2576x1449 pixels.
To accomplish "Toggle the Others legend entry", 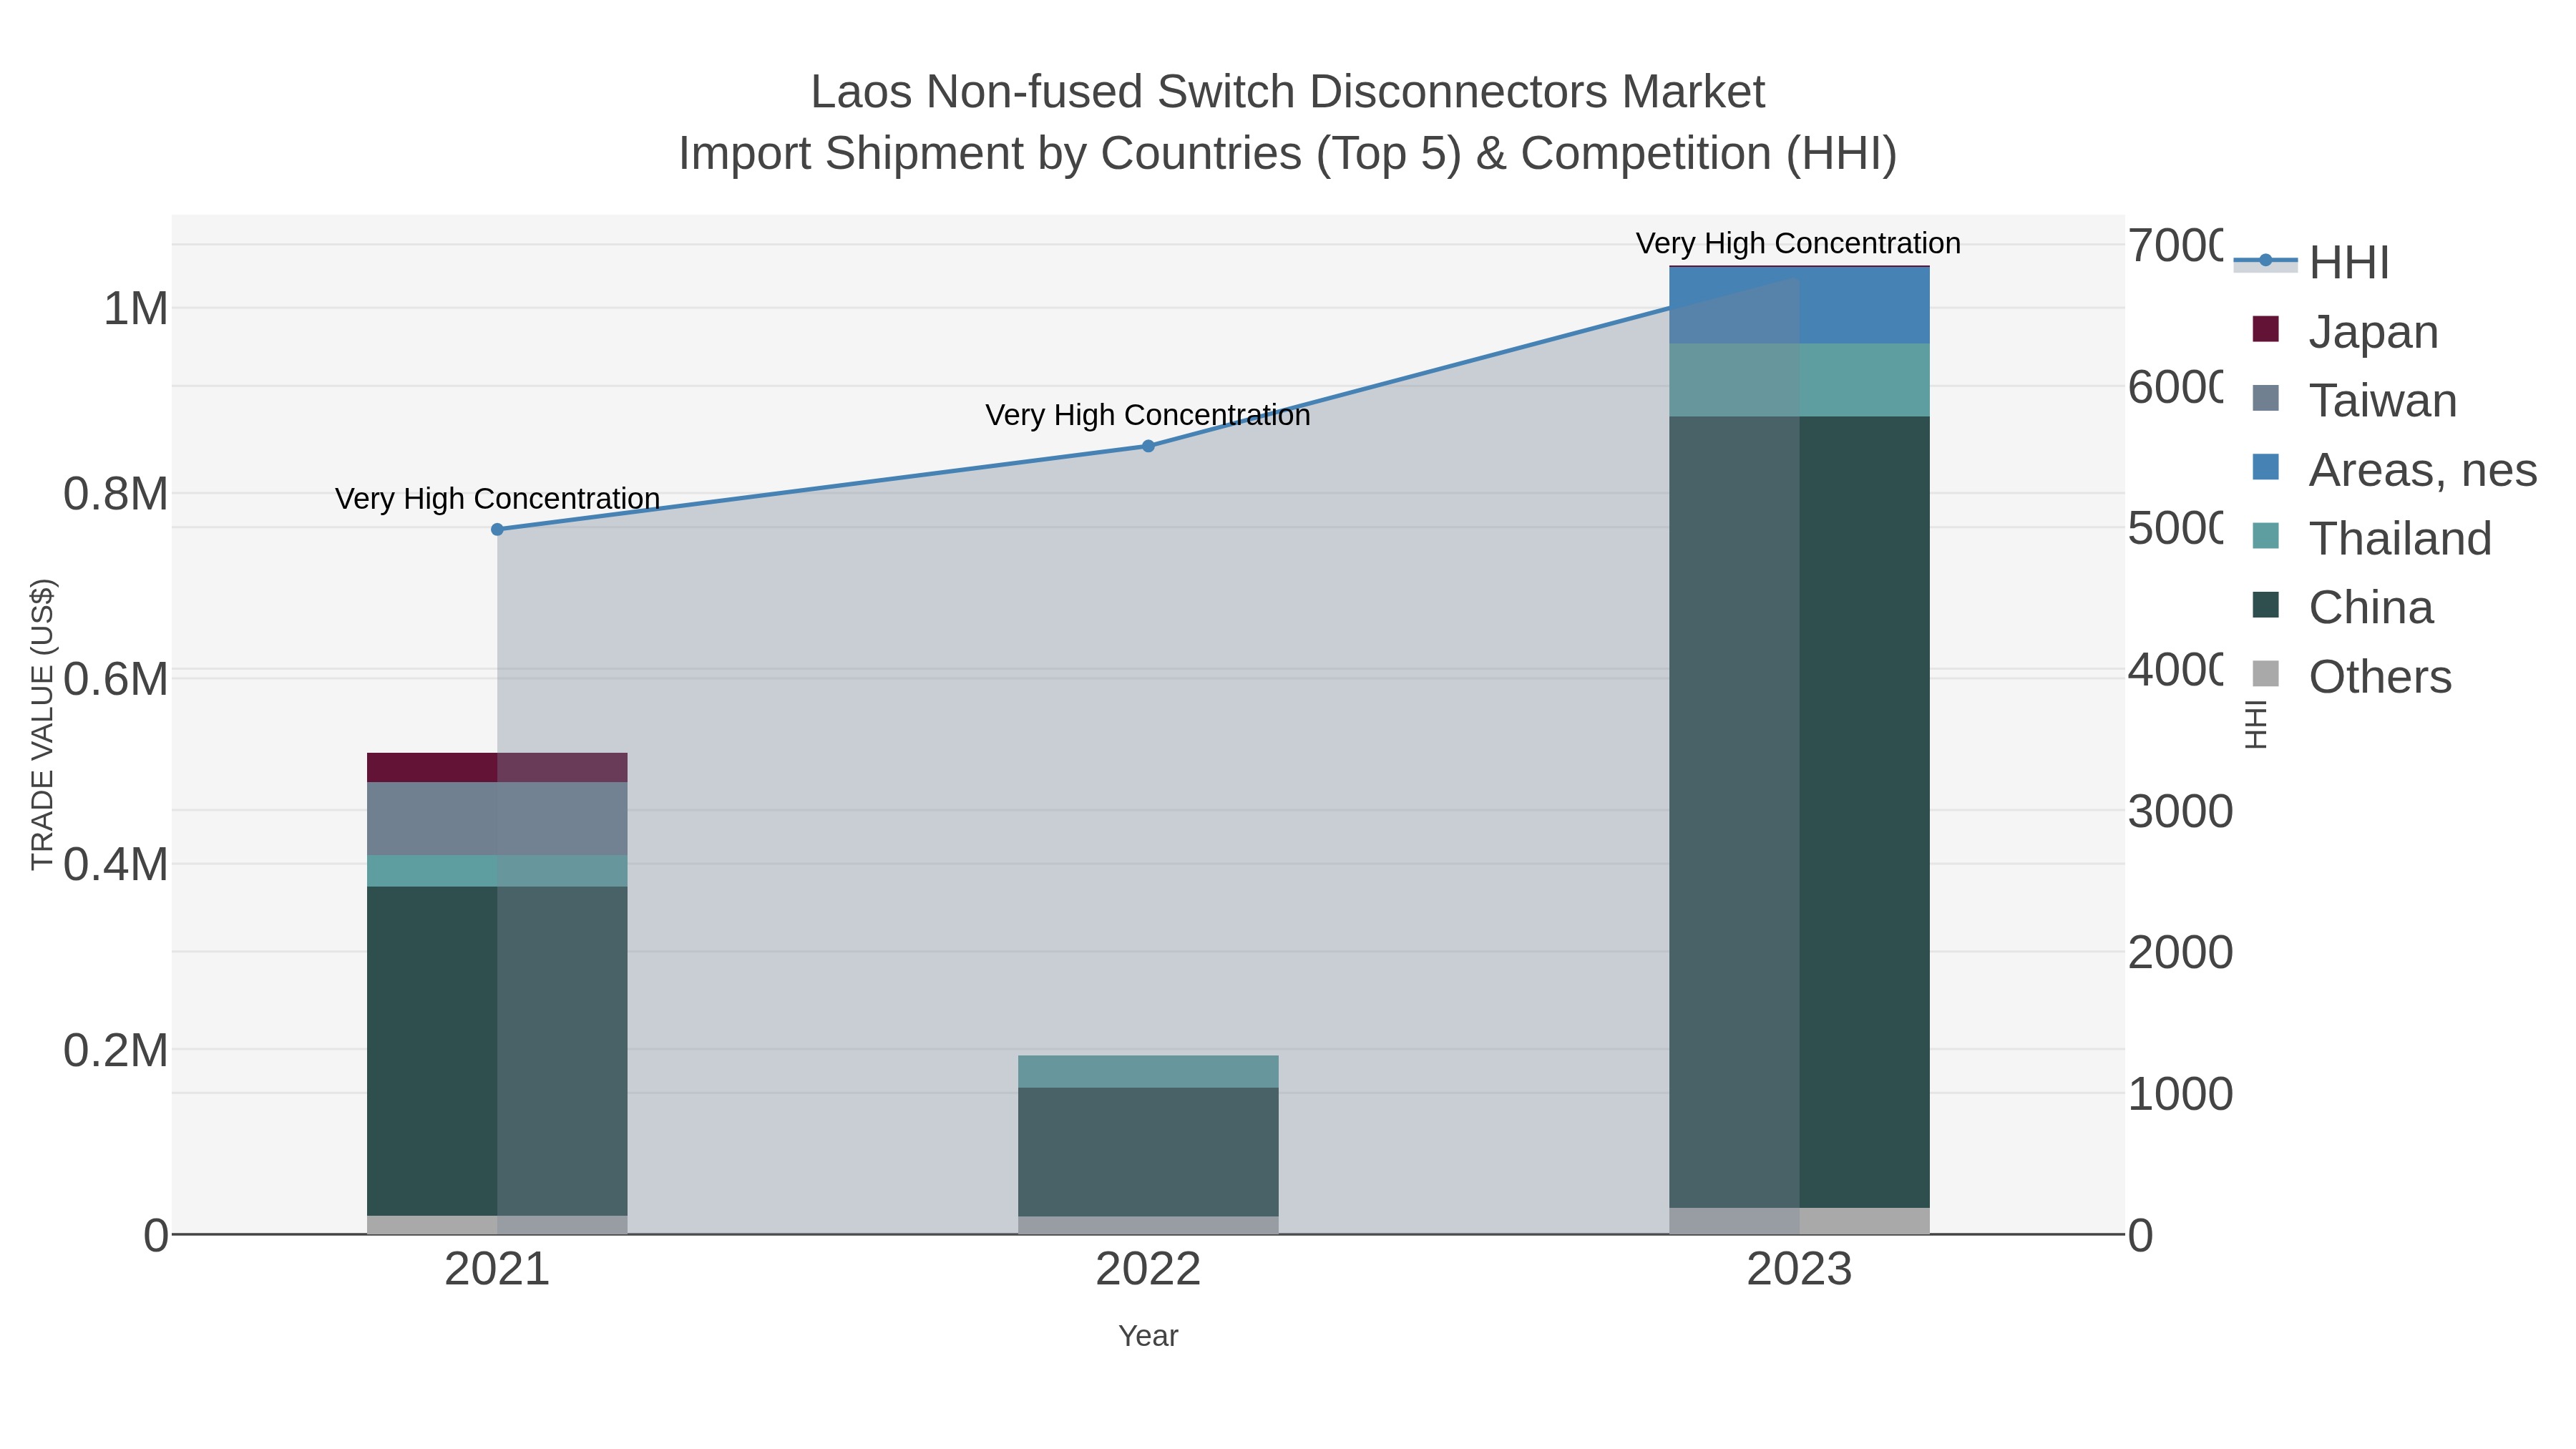I will [2352, 676].
